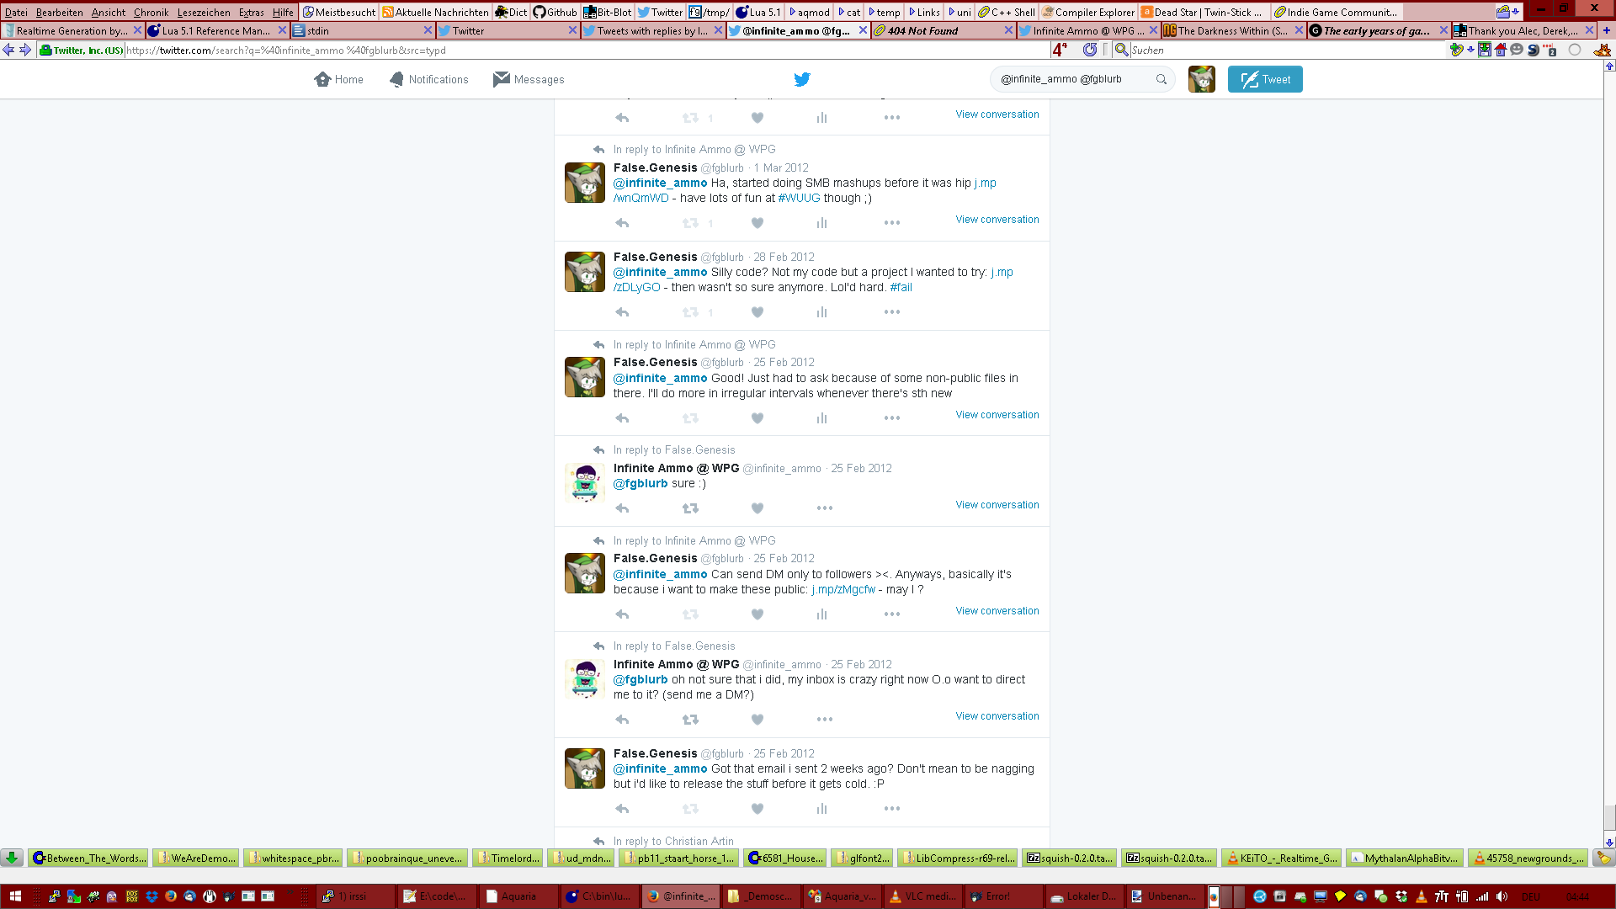Click the search magnifier icon in Twitter search box

click(x=1161, y=79)
